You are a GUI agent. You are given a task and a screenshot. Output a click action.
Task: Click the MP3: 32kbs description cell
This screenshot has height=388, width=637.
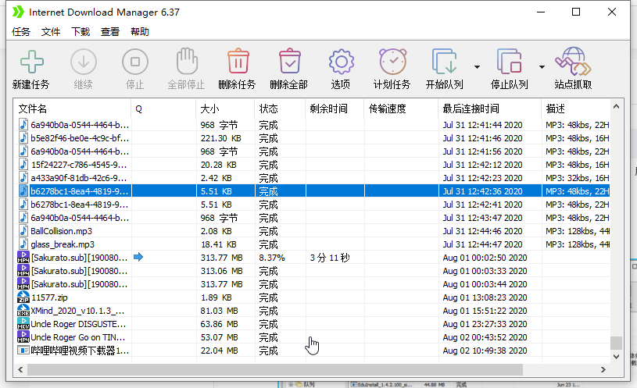pyautogui.click(x=578, y=178)
